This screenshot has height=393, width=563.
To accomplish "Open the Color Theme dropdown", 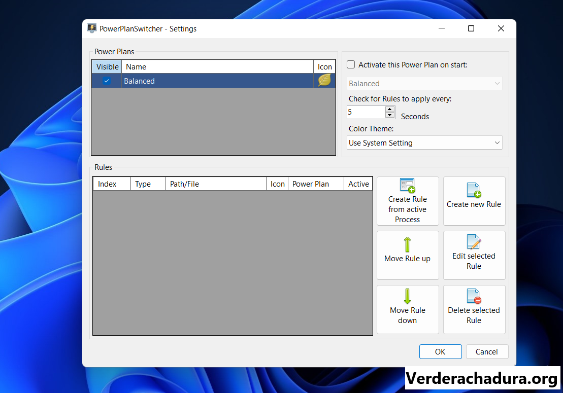I will tap(424, 142).
